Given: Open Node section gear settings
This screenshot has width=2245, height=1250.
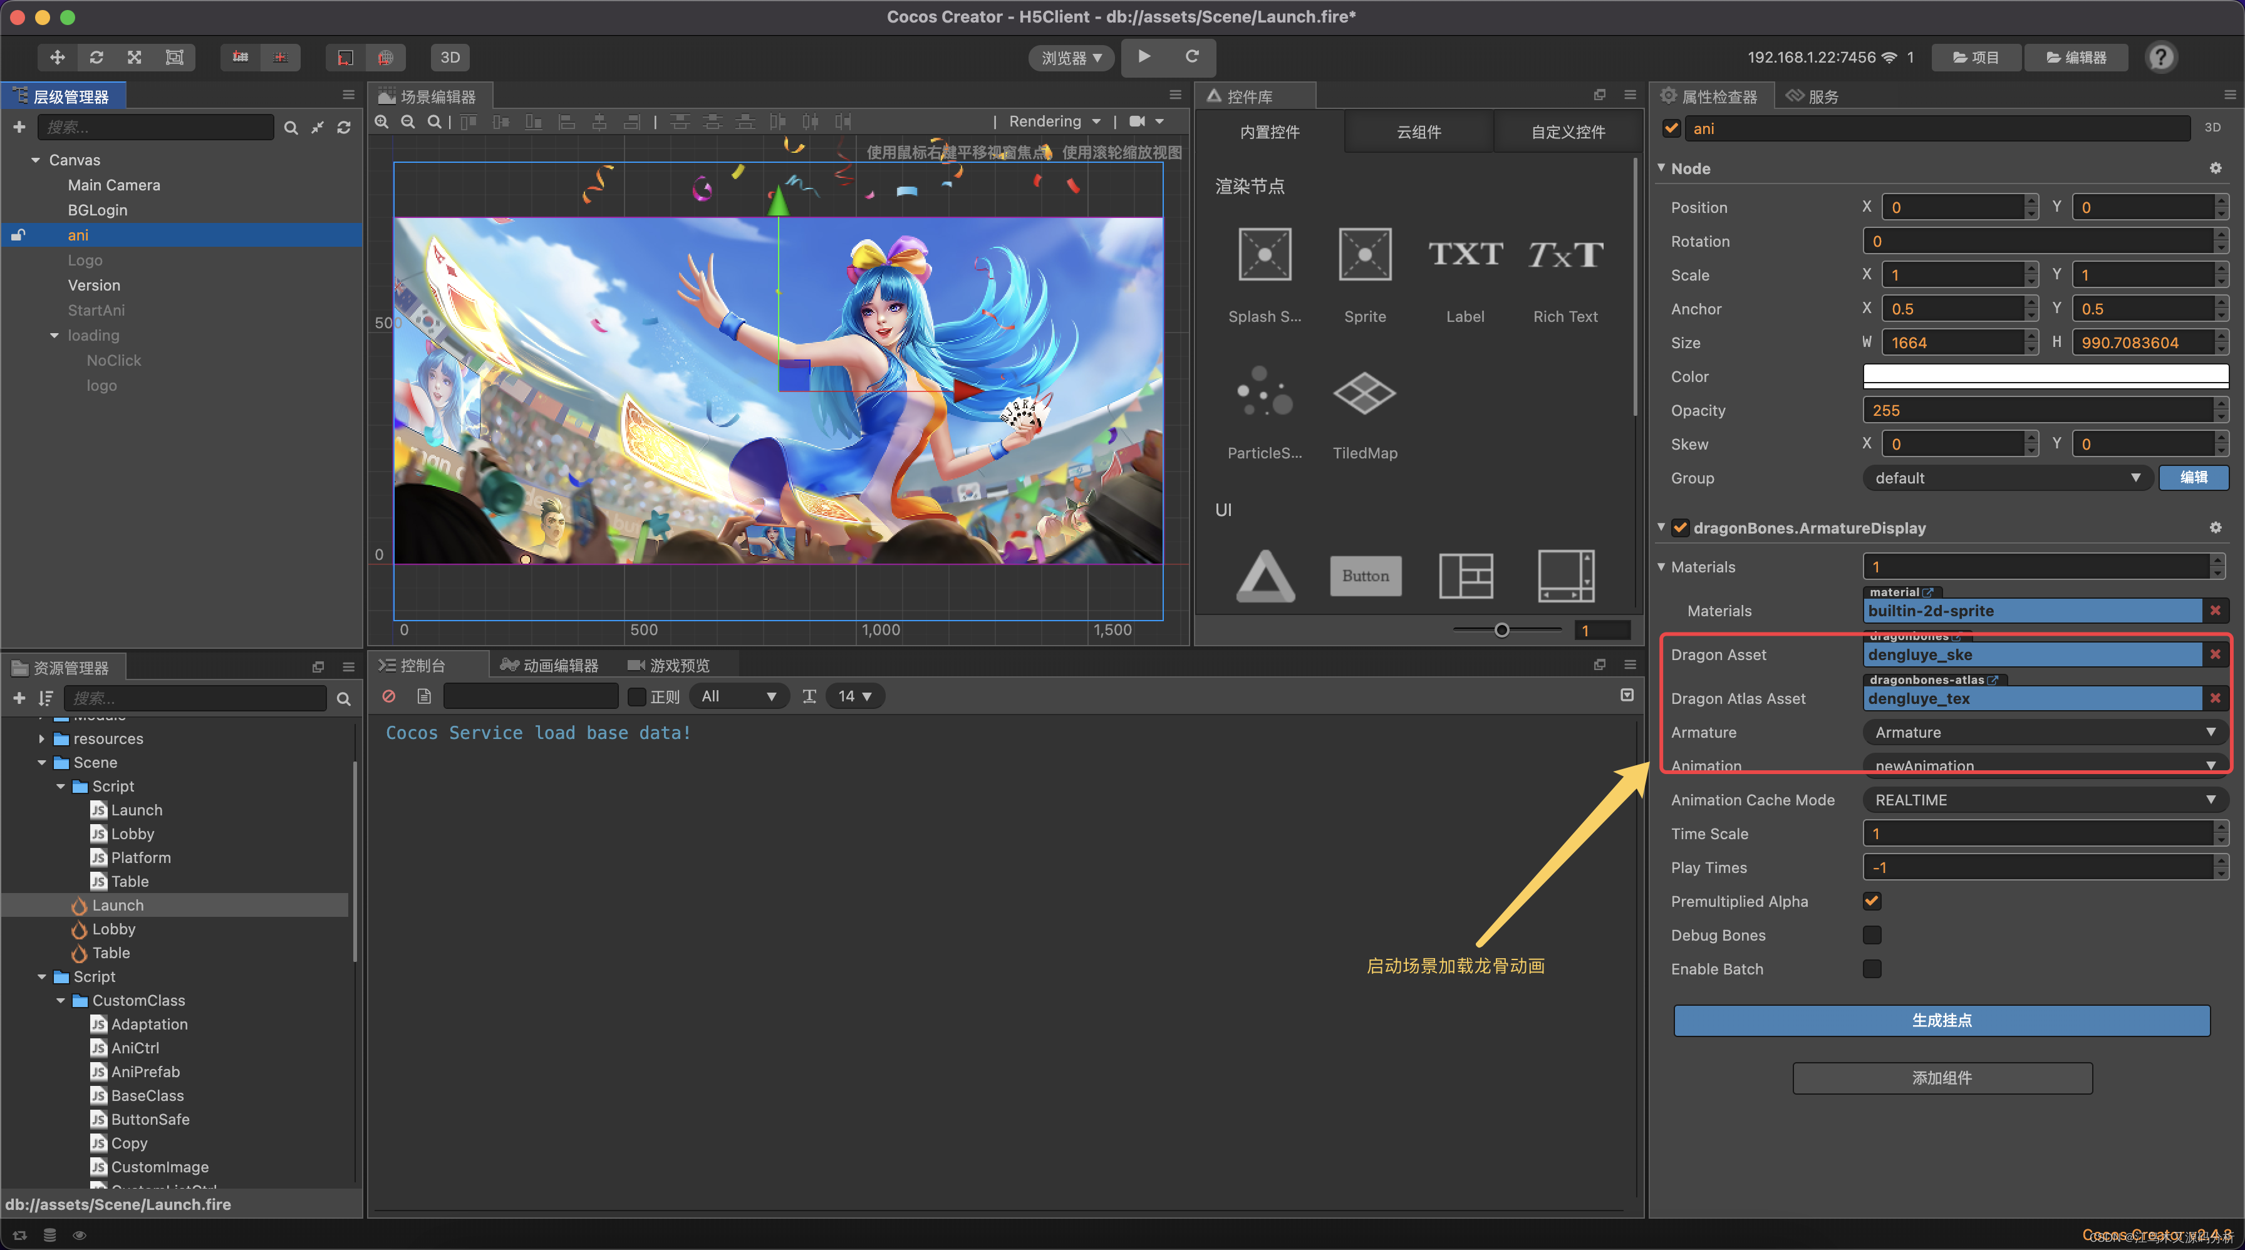Looking at the screenshot, I should tap(2216, 168).
